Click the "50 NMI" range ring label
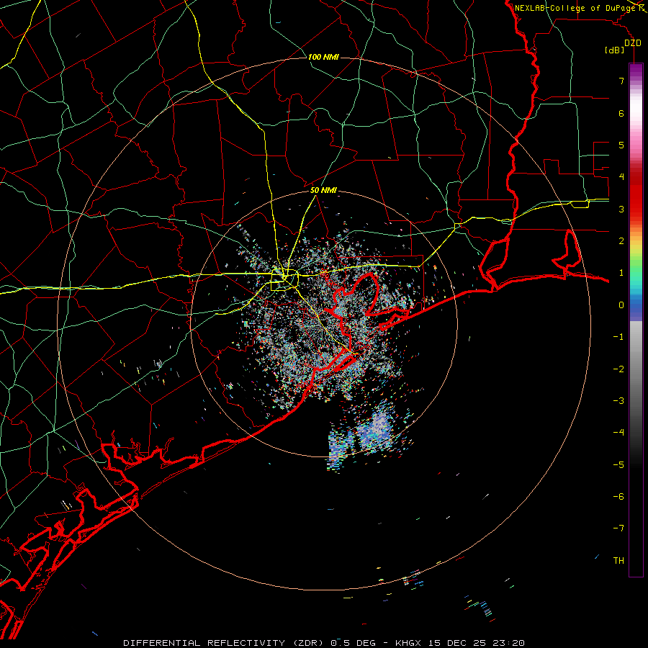648x648 pixels. tap(323, 190)
